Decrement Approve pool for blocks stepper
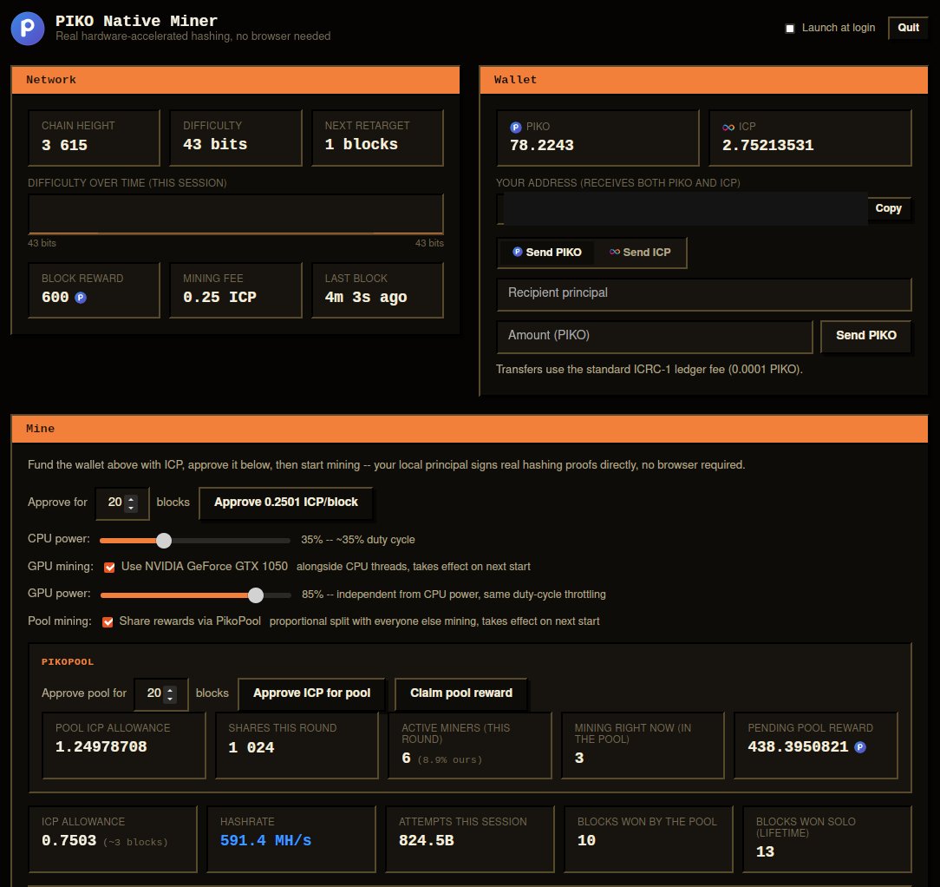The image size is (940, 887). (170, 699)
